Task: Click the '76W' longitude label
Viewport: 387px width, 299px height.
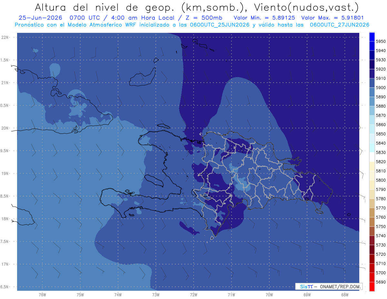Action: [42, 294]
